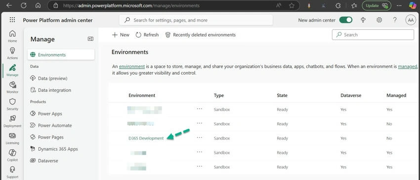
Task: Open help question mark icon
Action: pyautogui.click(x=395, y=20)
